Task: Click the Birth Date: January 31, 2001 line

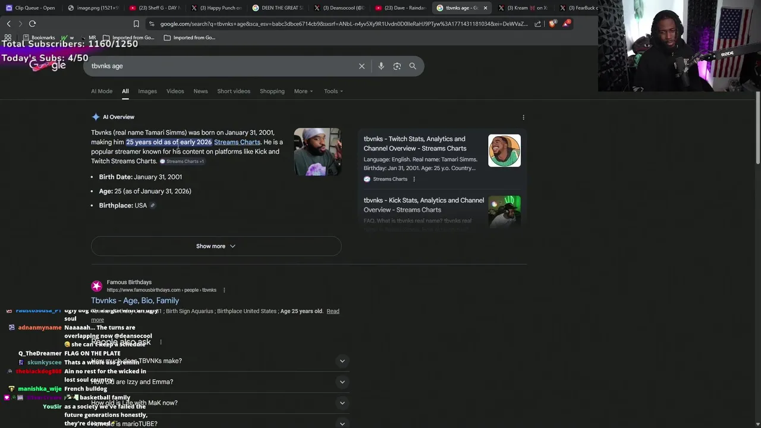Action: (x=140, y=177)
